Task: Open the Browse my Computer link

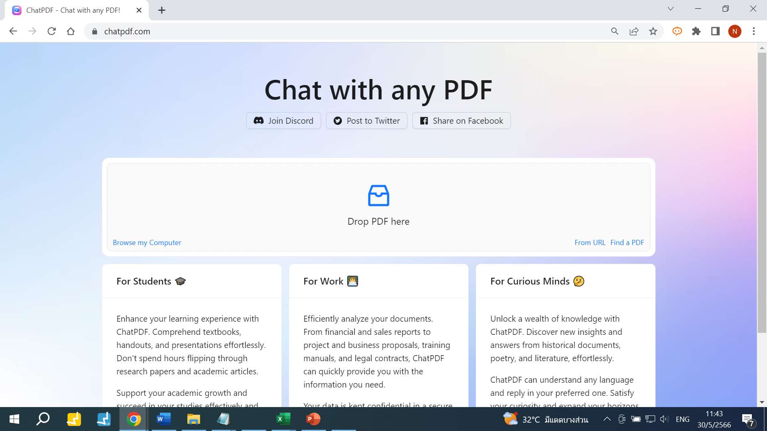Action: tap(147, 243)
